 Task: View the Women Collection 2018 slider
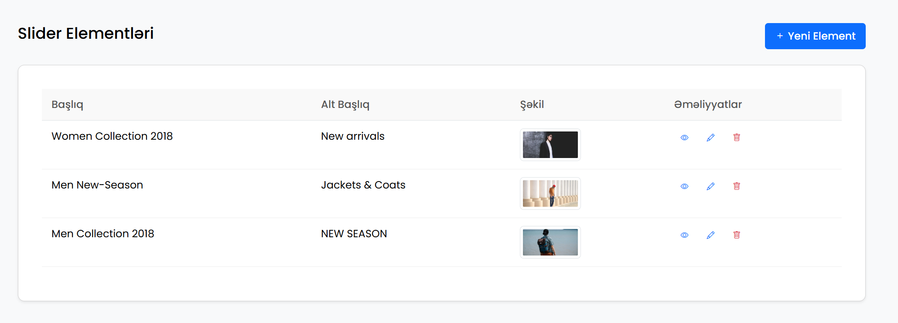pyautogui.click(x=684, y=138)
